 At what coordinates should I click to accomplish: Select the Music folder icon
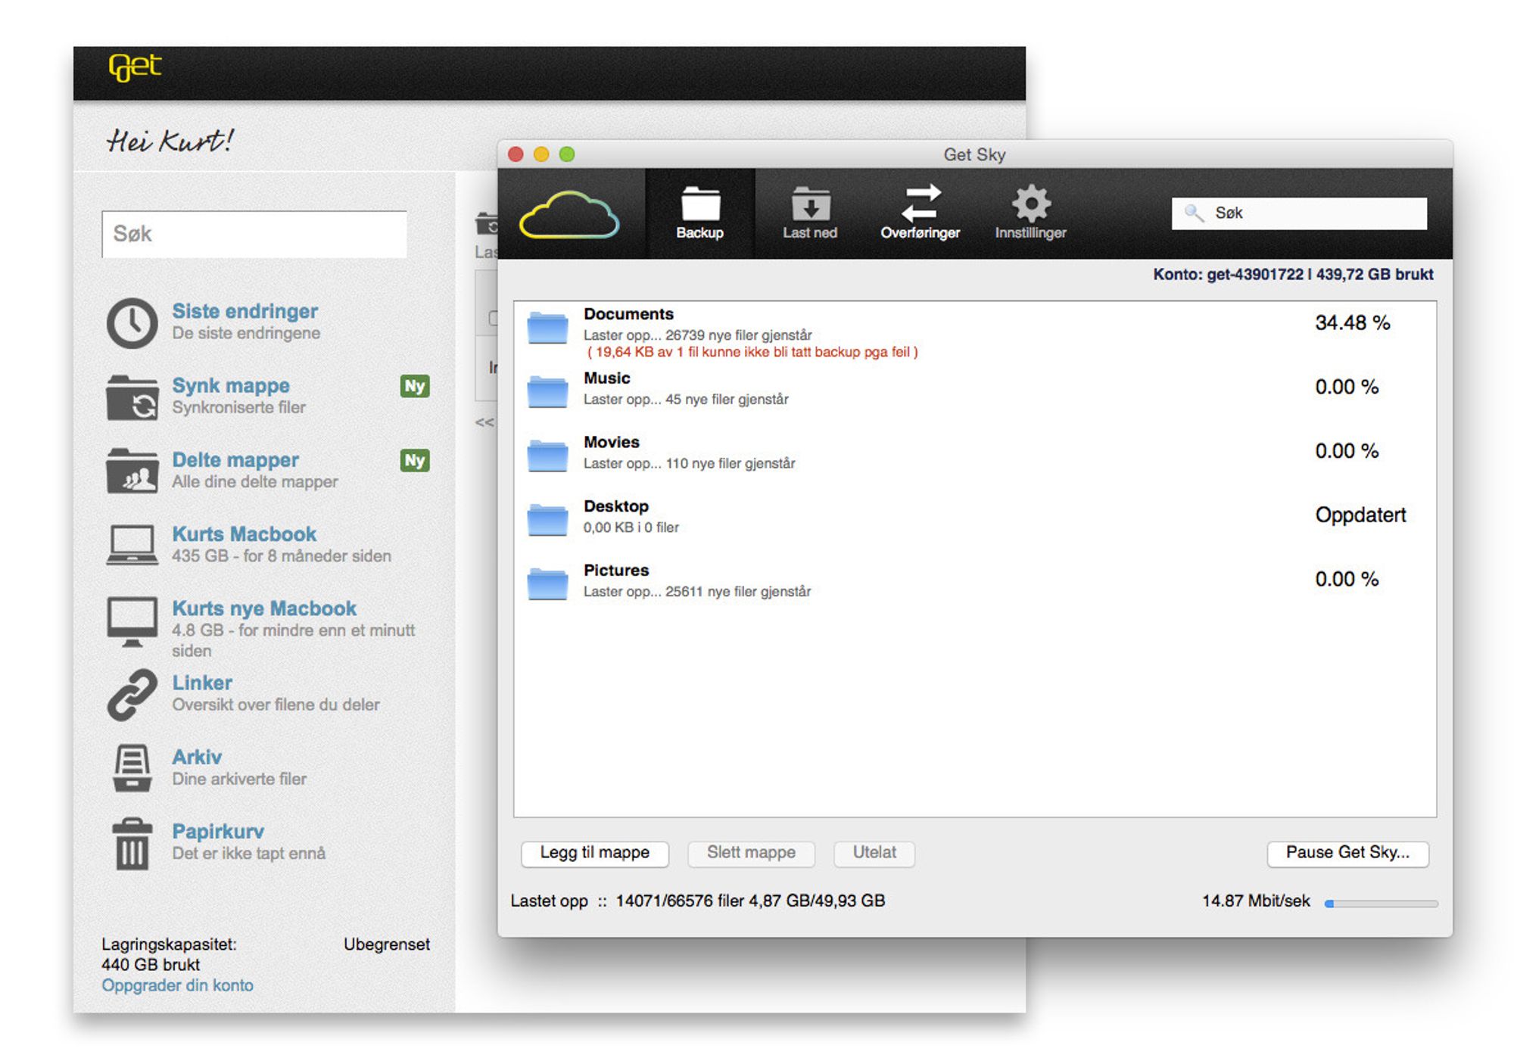coord(547,391)
